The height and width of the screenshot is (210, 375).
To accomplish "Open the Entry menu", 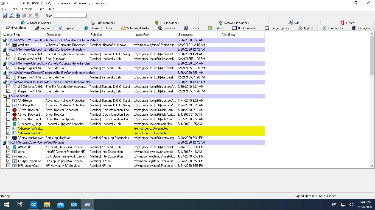I will pyautogui.click(x=14, y=9).
